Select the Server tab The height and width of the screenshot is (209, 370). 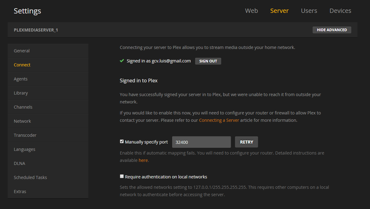point(279,11)
